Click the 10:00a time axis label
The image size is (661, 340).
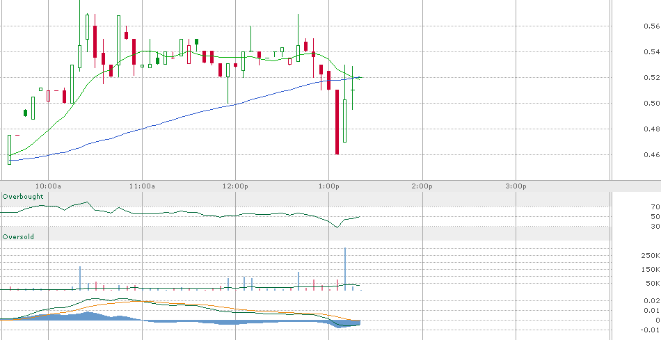point(48,186)
